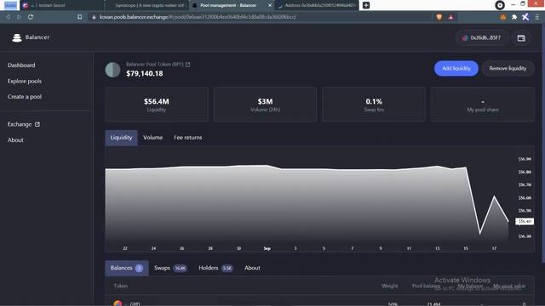Click the bookmark icon in the address bar

tap(79, 17)
